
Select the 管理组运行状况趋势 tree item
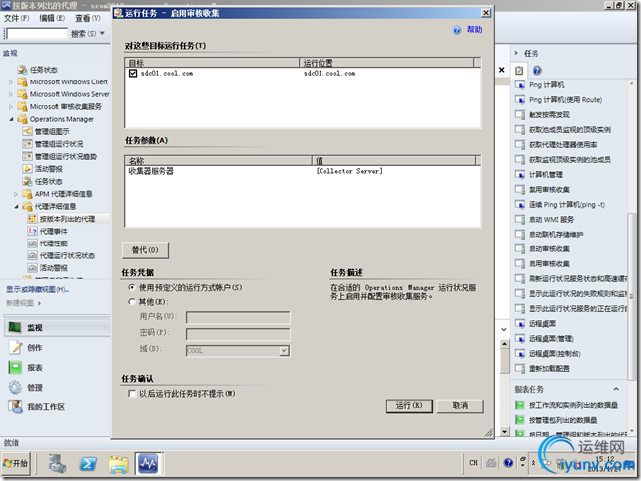click(66, 156)
